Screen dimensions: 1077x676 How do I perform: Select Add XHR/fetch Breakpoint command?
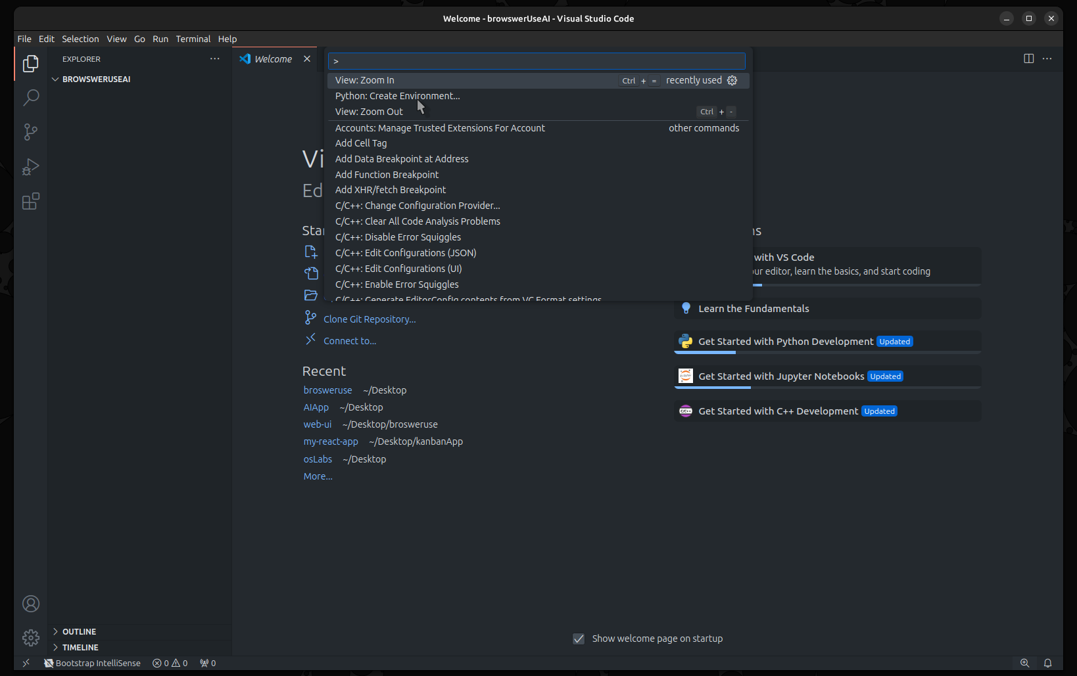pos(538,190)
